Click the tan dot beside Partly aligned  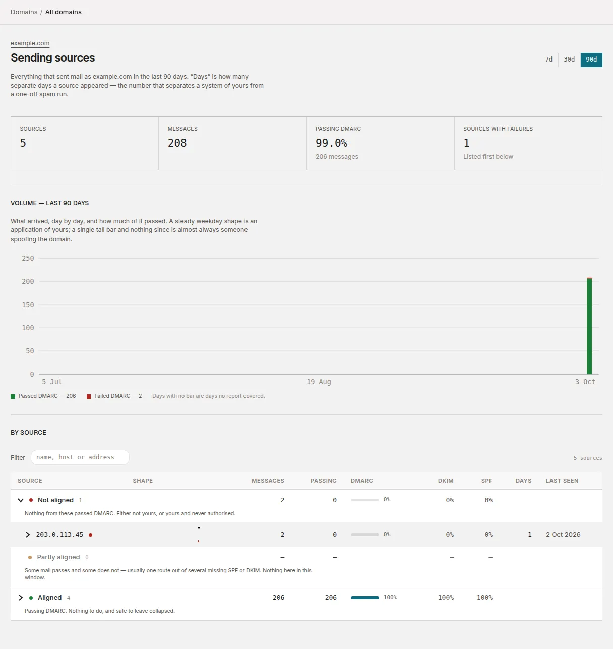pos(30,557)
